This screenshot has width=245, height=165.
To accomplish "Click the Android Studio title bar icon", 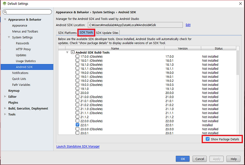I will click(4, 3).
